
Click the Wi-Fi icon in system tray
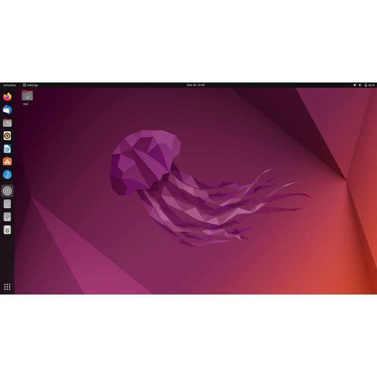click(354, 85)
